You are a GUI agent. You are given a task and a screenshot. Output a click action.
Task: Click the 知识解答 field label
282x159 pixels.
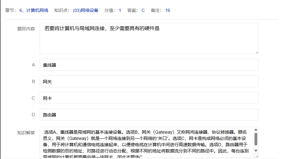point(26,132)
